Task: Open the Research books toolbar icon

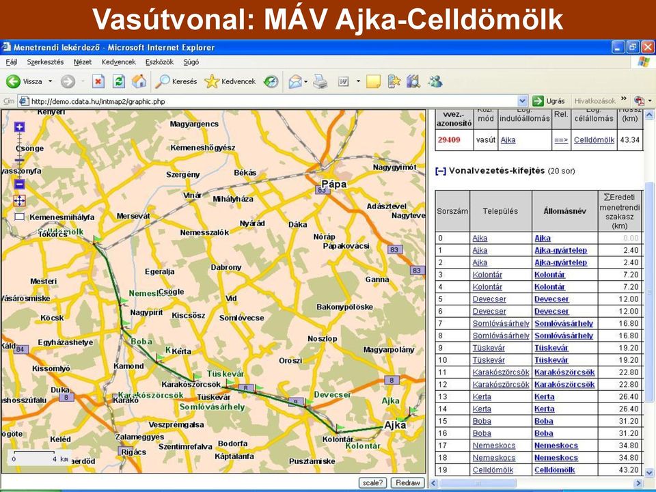Action: [413, 81]
